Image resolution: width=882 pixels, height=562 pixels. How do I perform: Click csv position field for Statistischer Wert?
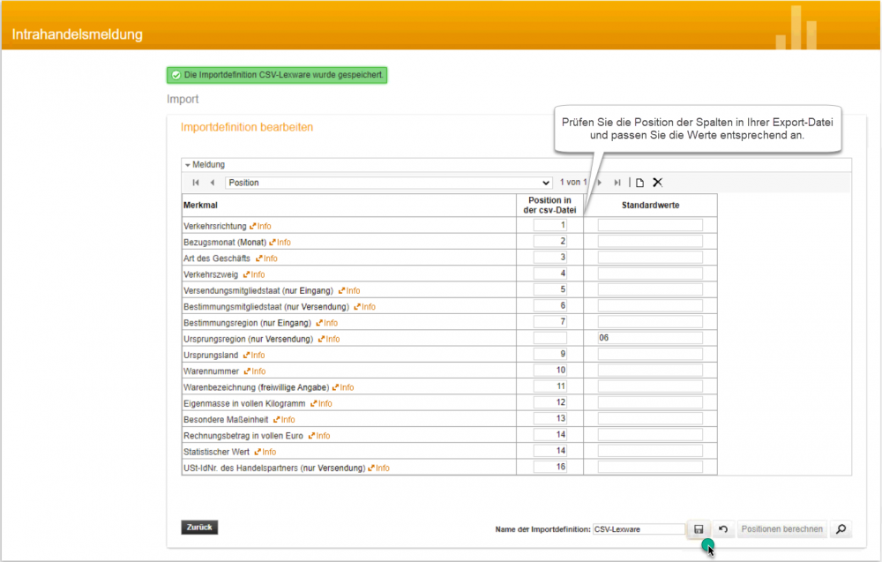[550, 451]
